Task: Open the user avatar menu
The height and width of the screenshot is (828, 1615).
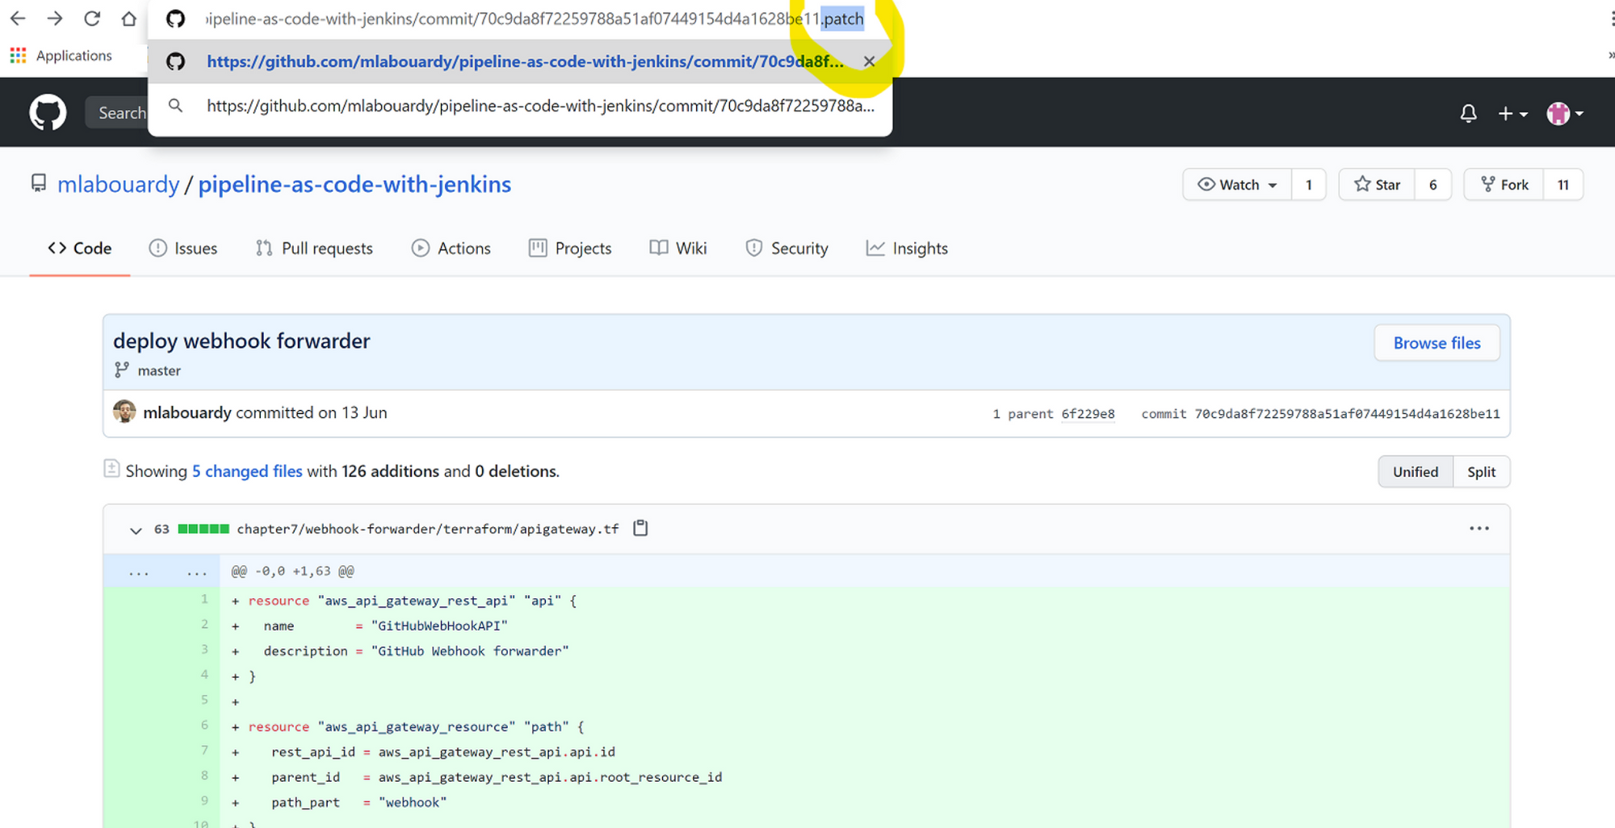Action: coord(1564,114)
